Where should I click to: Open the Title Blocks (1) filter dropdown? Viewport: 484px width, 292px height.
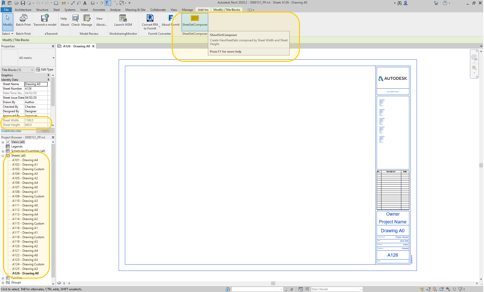[x=32, y=70]
